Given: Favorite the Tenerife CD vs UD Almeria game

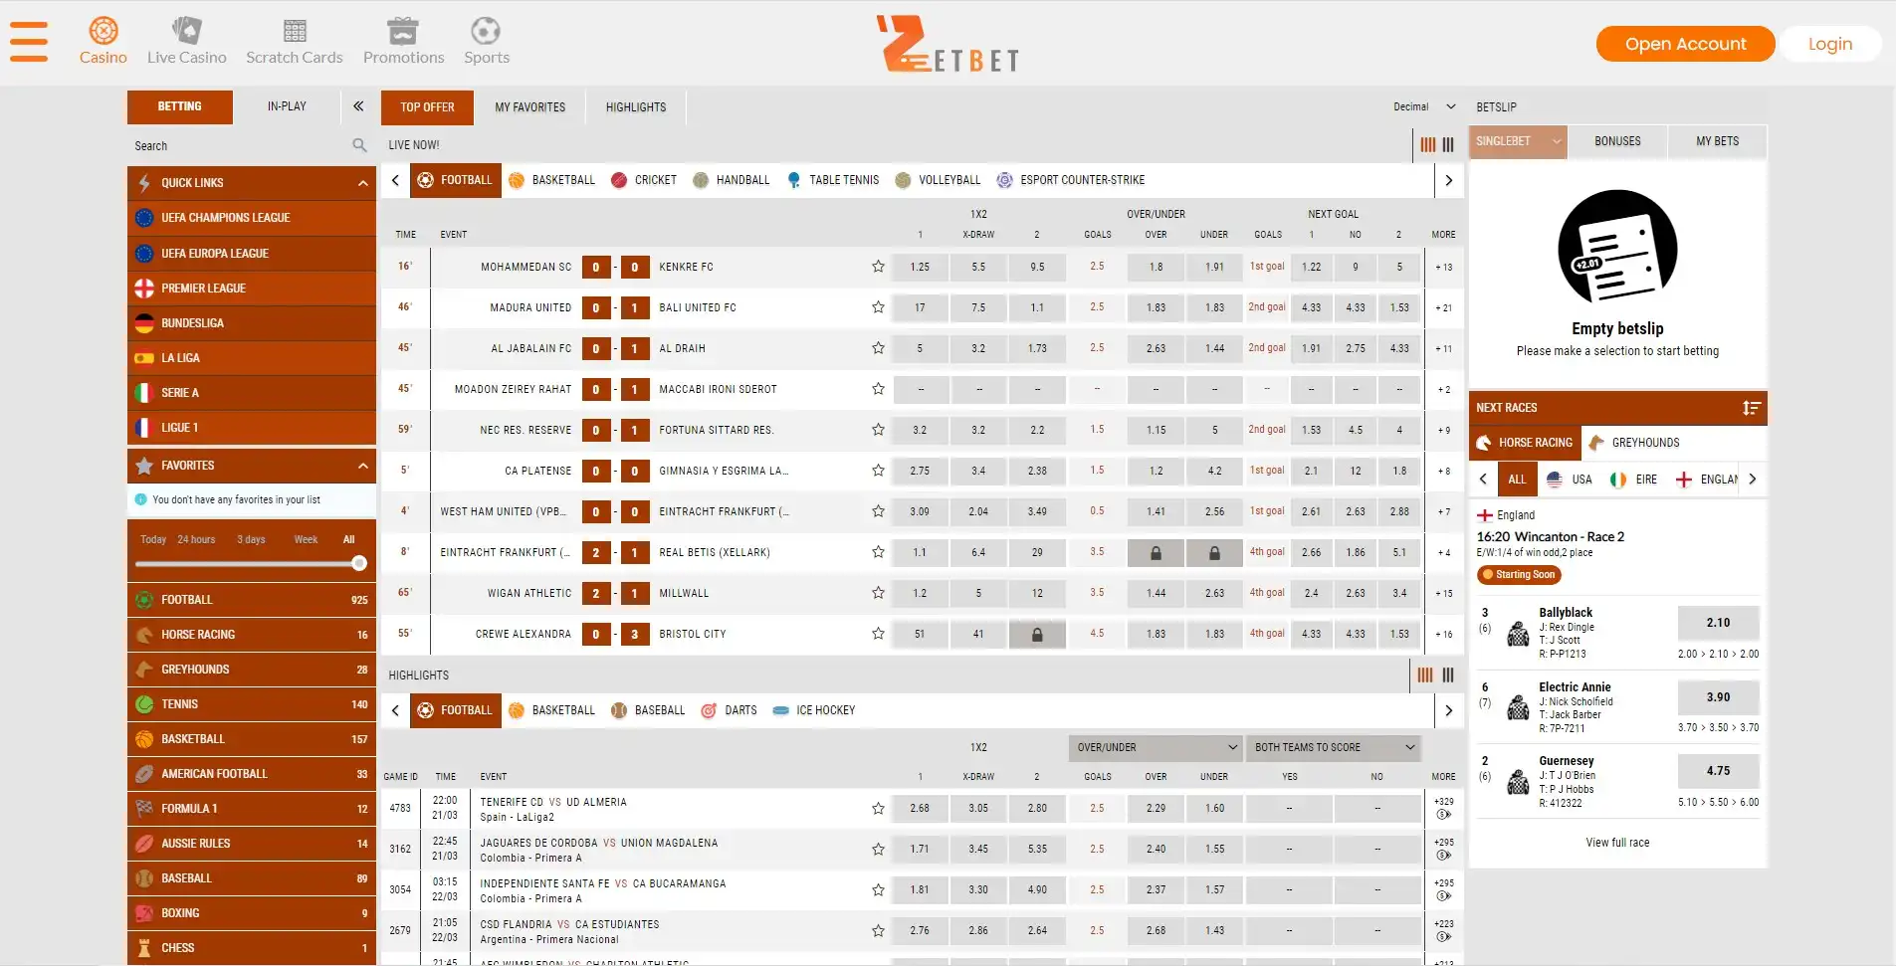Looking at the screenshot, I should pyautogui.click(x=878, y=809).
